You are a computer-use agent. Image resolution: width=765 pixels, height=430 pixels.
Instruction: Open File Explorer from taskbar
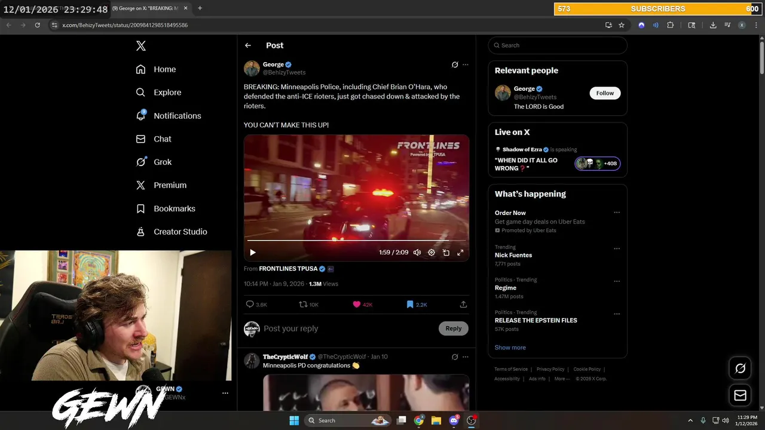[x=436, y=420]
